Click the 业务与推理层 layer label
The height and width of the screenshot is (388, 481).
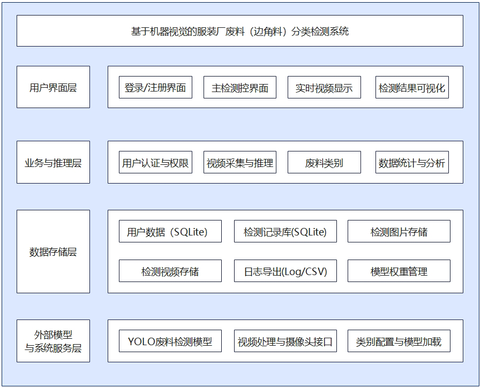point(53,163)
